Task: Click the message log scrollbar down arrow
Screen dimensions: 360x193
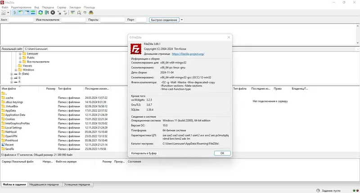Action: click(358, 43)
